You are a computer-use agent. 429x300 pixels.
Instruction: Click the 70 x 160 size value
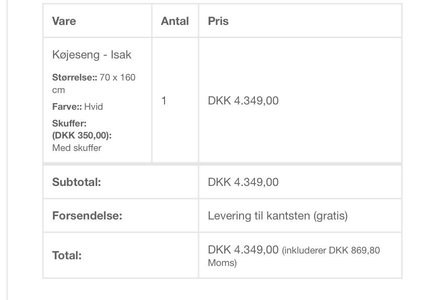coord(118,77)
